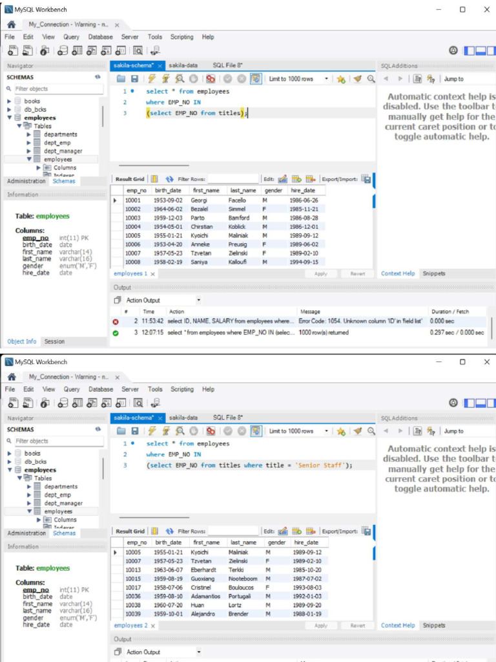The image size is (496, 662).
Task: Close employees 1 result tab in top window
Action: [x=152, y=274]
